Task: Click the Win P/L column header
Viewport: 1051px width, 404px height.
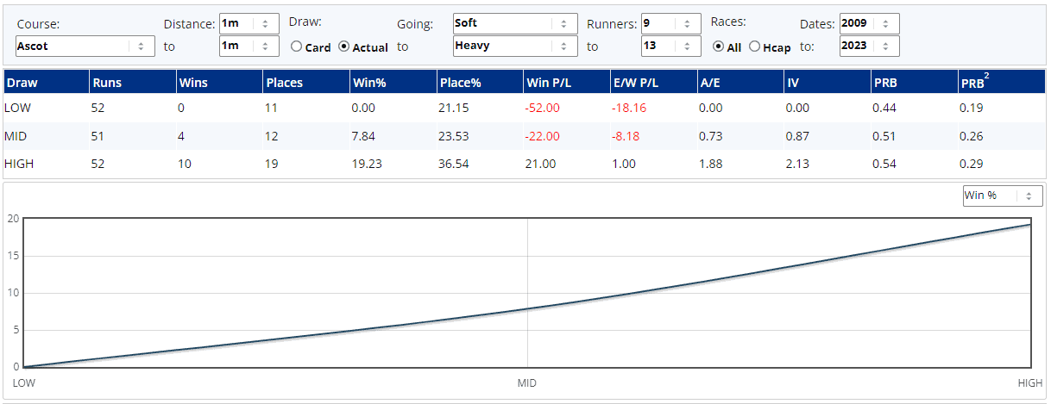Action: click(x=545, y=83)
